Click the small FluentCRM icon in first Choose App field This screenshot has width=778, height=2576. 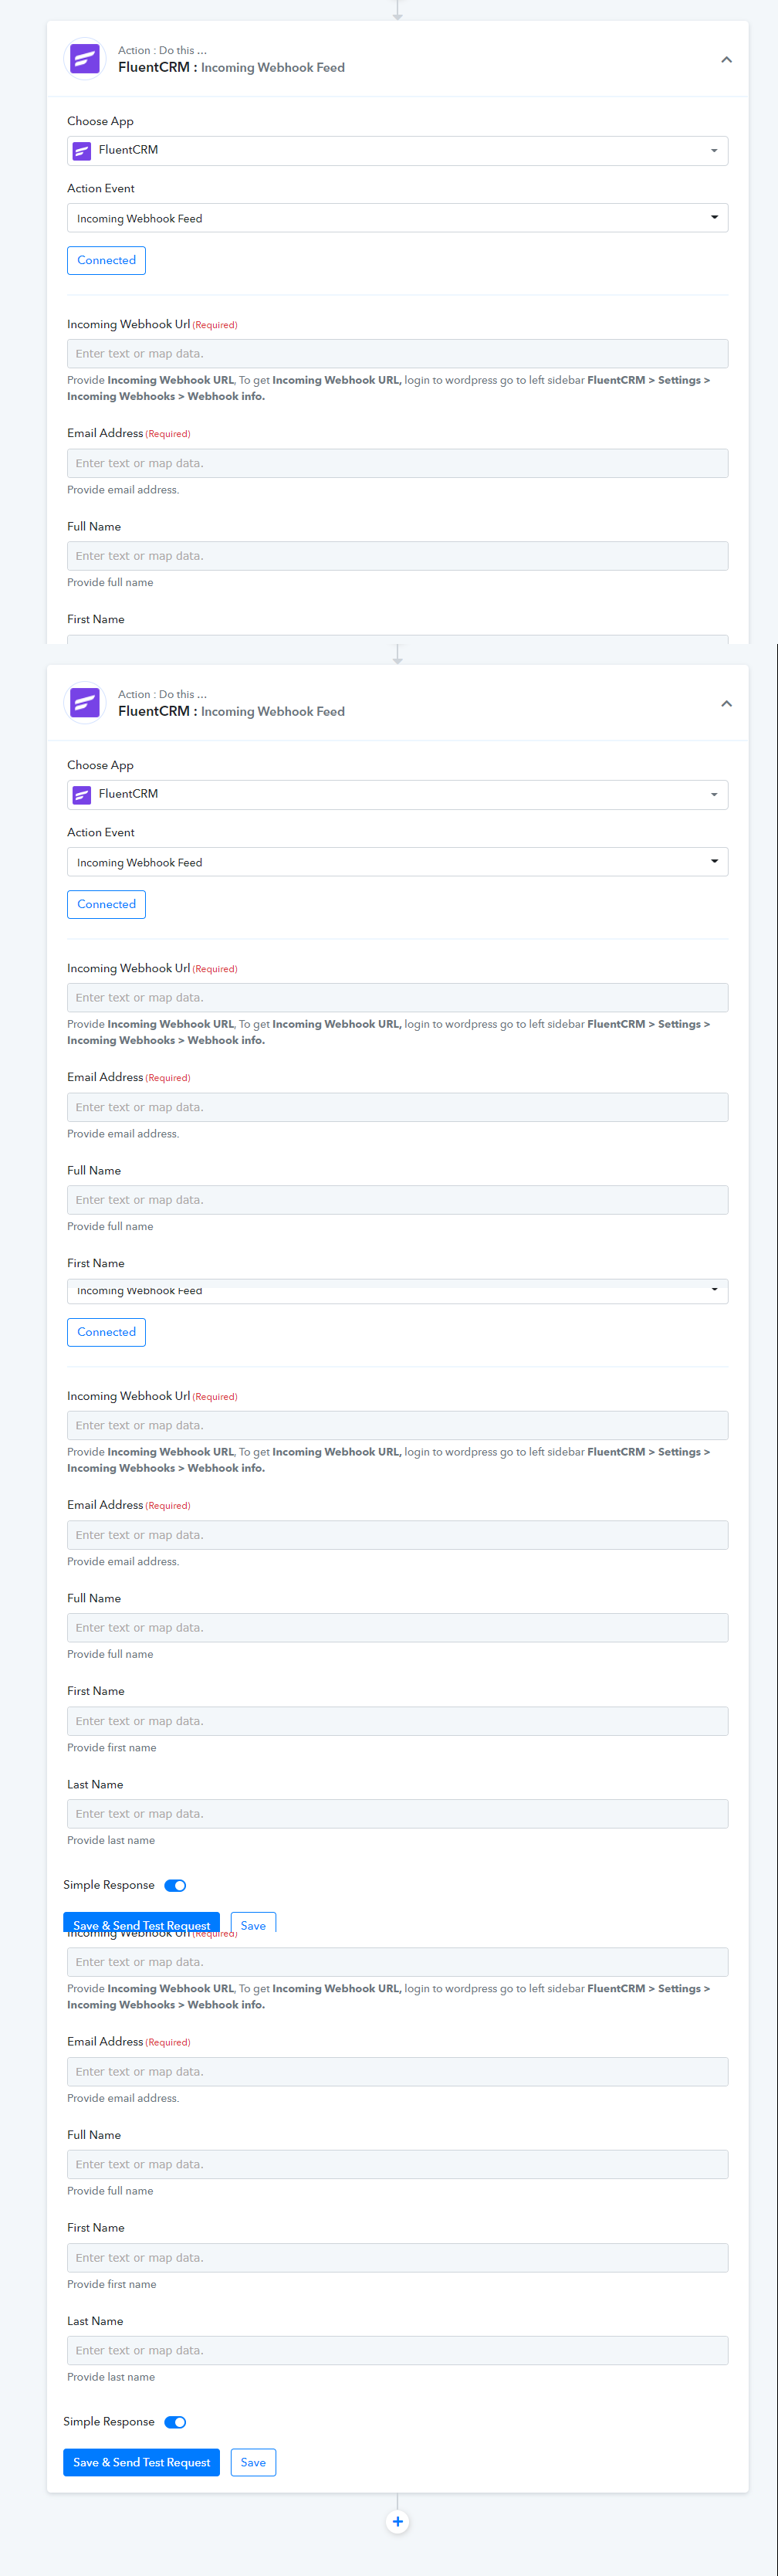point(83,151)
